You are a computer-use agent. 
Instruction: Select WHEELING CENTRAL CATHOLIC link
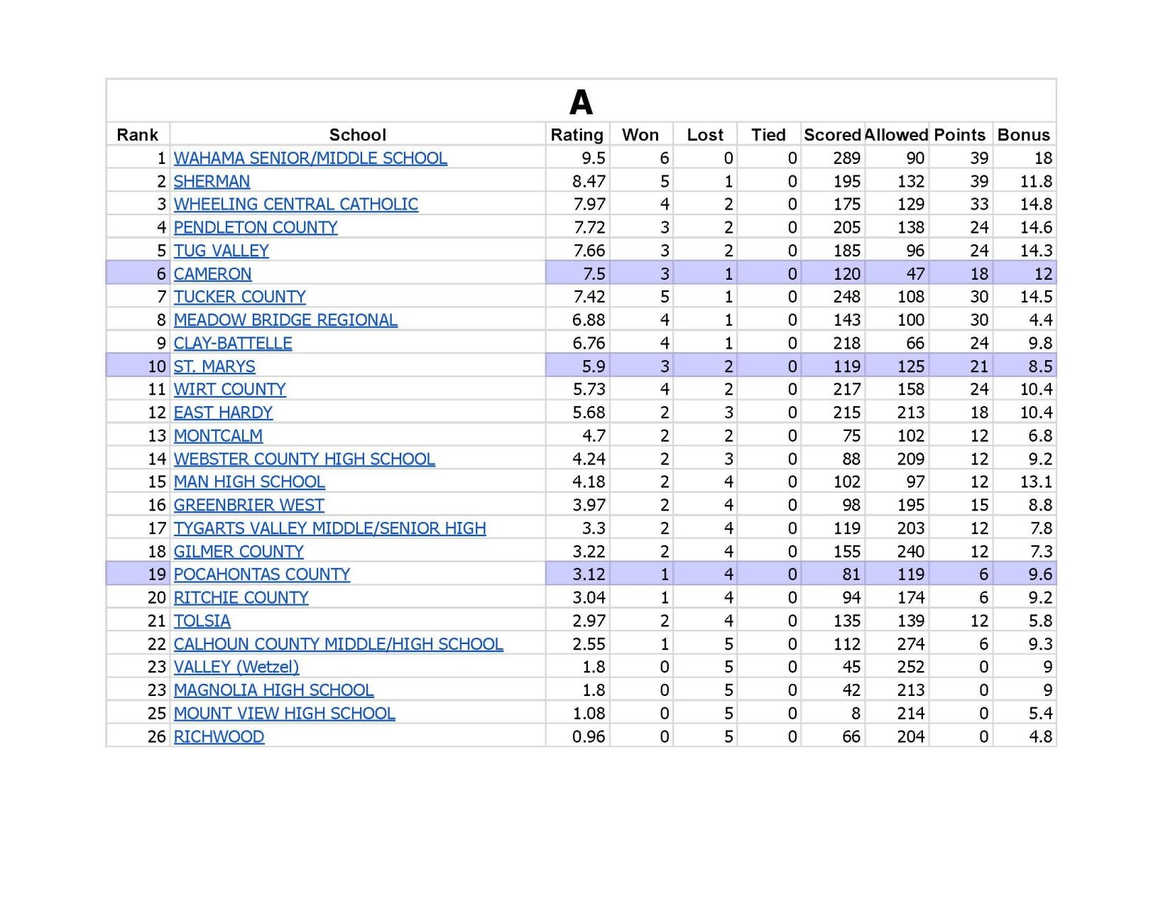295,205
